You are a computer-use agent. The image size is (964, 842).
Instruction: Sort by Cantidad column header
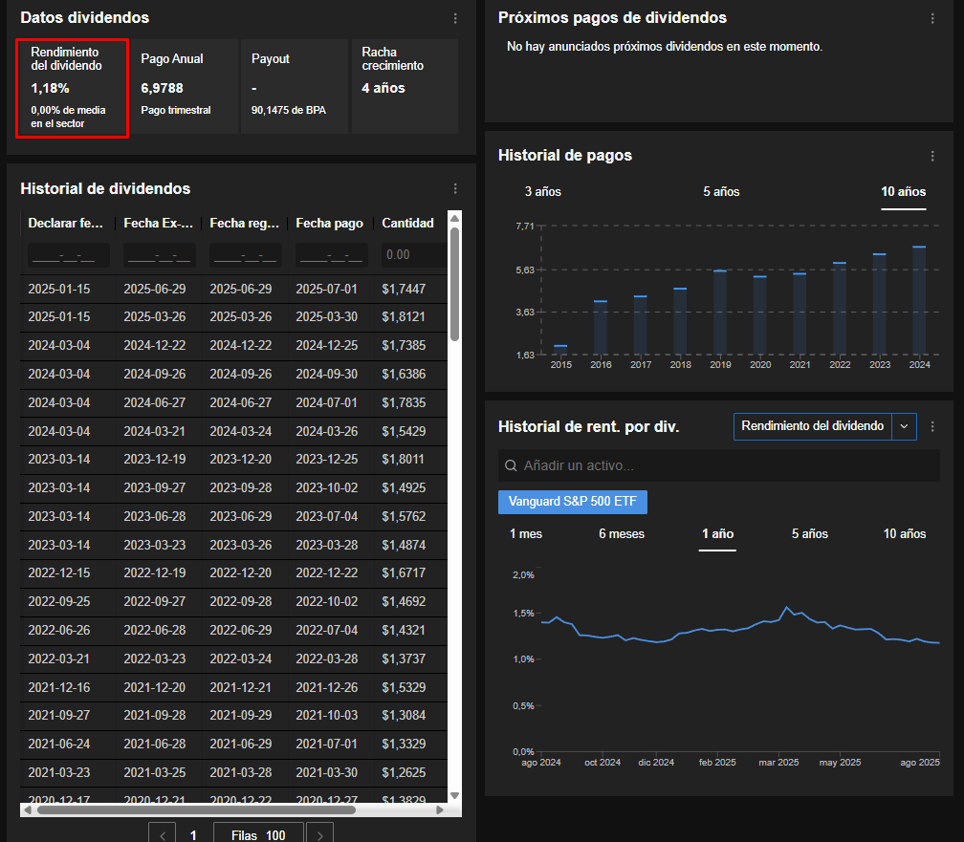[407, 223]
